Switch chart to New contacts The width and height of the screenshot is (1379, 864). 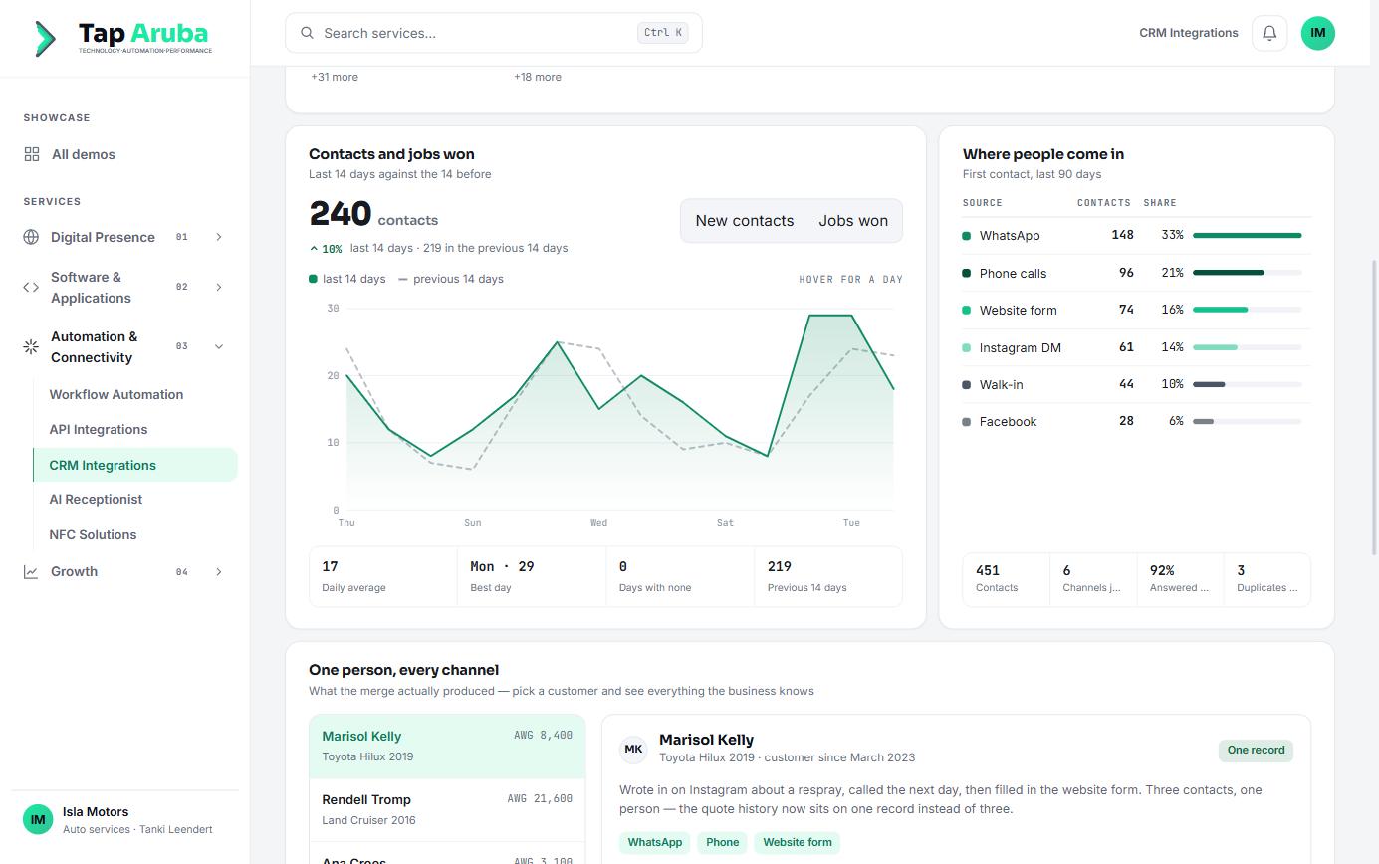[x=745, y=221]
